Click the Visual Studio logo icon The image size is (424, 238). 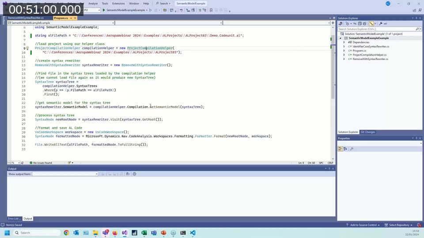click(5, 4)
